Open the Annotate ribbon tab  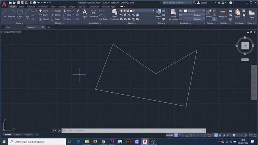[31, 7]
